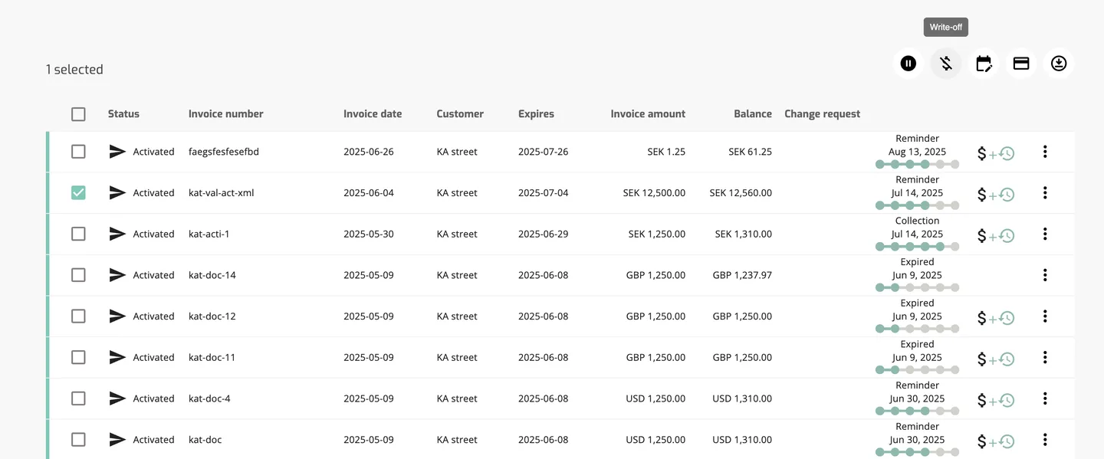The image size is (1104, 459).
Task: Click the Expires column header
Action: pos(536,114)
